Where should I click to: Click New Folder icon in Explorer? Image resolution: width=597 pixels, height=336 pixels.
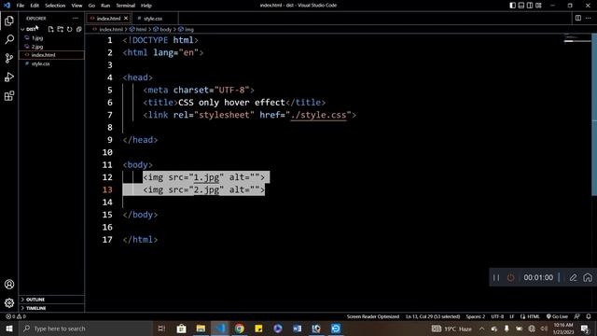pyautogui.click(x=60, y=29)
